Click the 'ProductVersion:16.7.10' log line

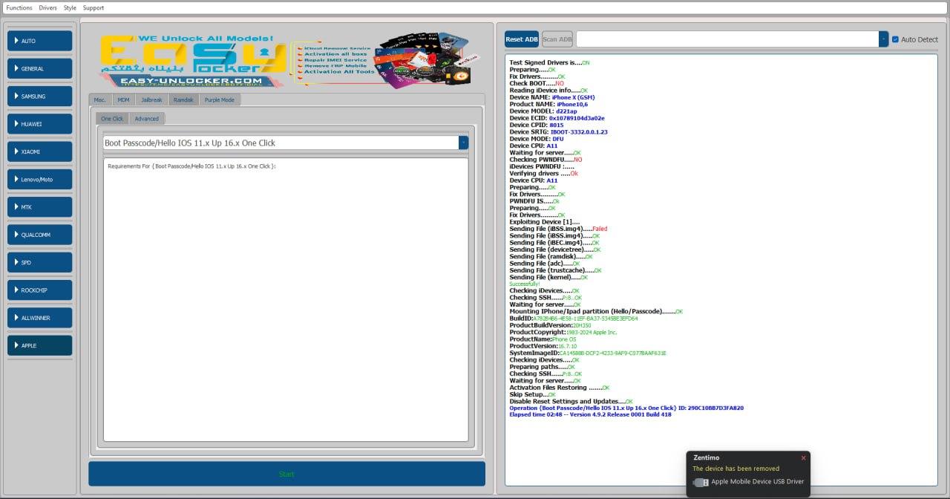pos(543,346)
